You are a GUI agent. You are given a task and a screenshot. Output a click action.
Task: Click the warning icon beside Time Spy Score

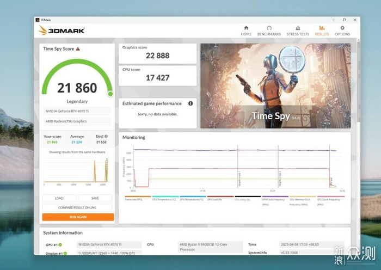78,49
